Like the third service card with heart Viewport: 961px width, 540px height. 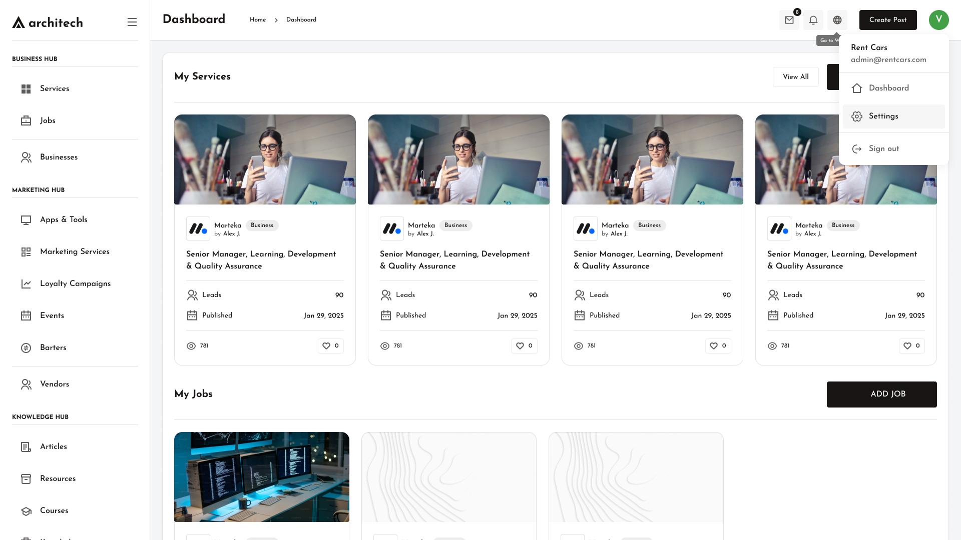tap(718, 346)
